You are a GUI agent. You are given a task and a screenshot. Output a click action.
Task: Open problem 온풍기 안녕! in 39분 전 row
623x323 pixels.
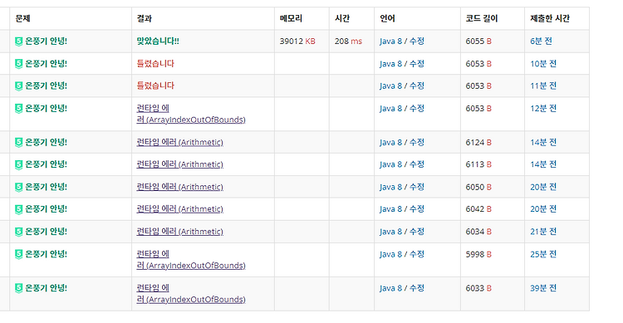[x=46, y=288]
